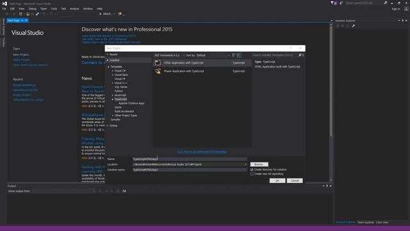The width and height of the screenshot is (410, 231).
Task: Click OK in New Project dialog
Action: pos(277,181)
